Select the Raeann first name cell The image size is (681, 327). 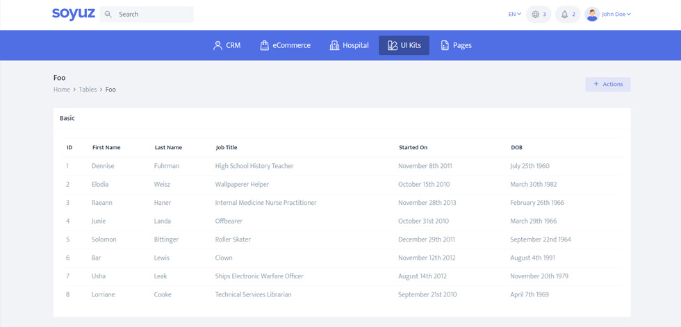pyautogui.click(x=101, y=203)
